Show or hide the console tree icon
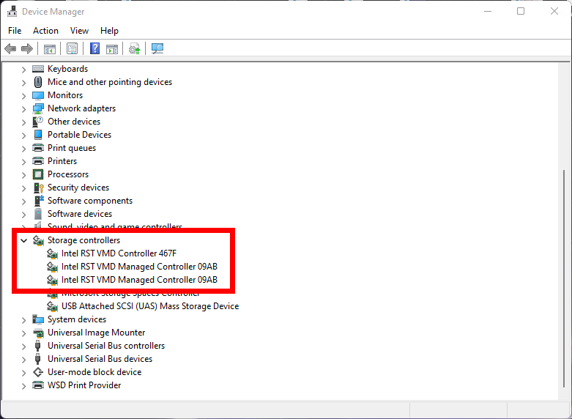The height and width of the screenshot is (419, 572). point(50,48)
